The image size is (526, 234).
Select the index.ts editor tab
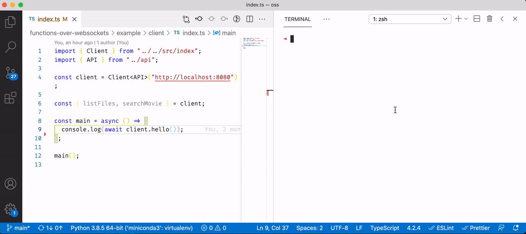coord(52,19)
